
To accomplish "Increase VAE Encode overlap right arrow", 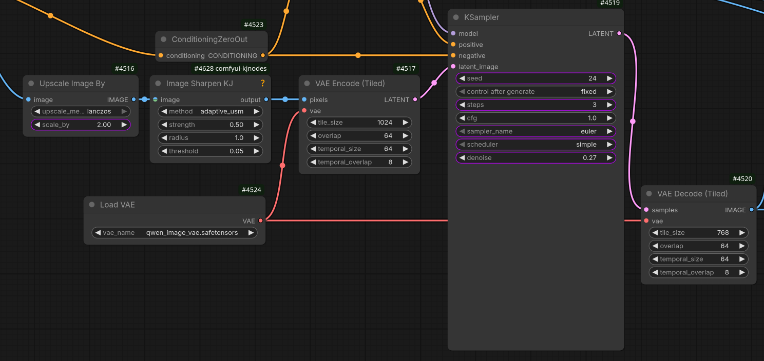I will tap(405, 136).
